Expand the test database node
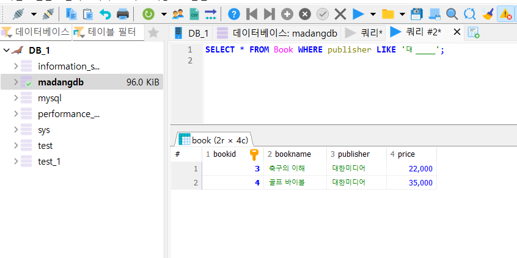The height and width of the screenshot is (258, 517). coord(15,145)
